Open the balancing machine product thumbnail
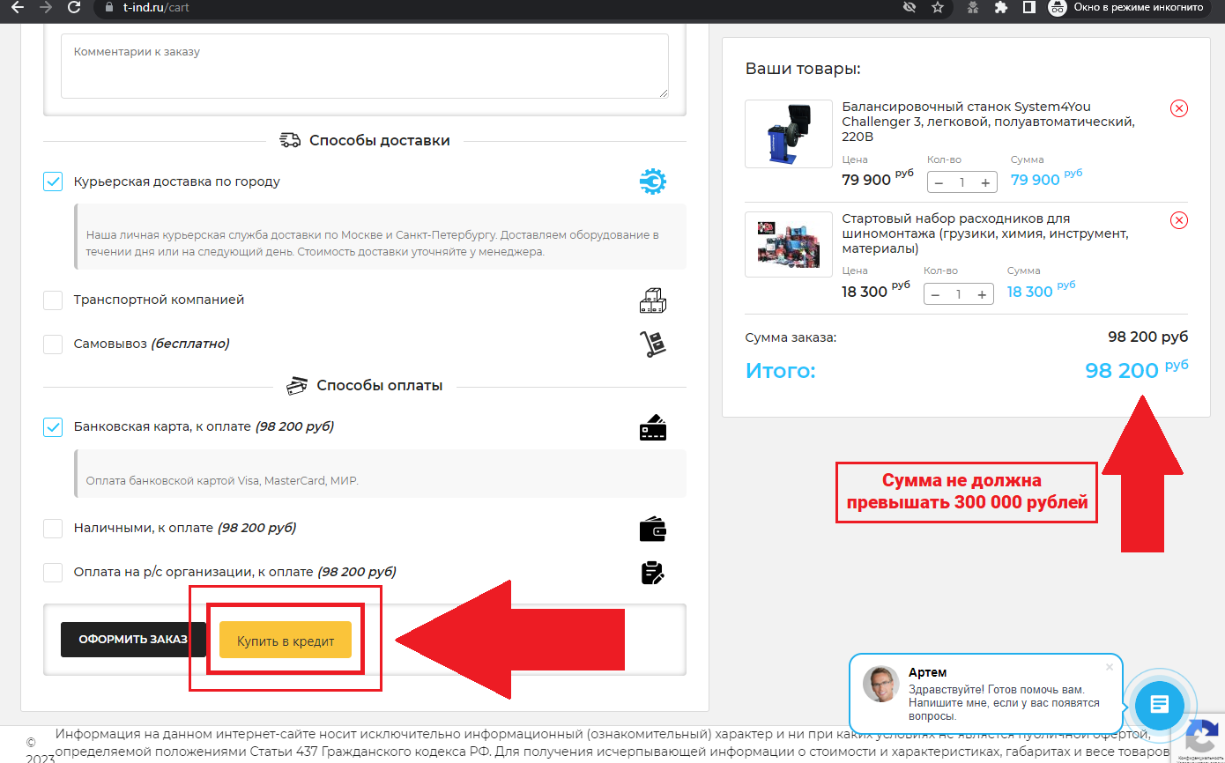This screenshot has width=1225, height=763. (x=788, y=134)
